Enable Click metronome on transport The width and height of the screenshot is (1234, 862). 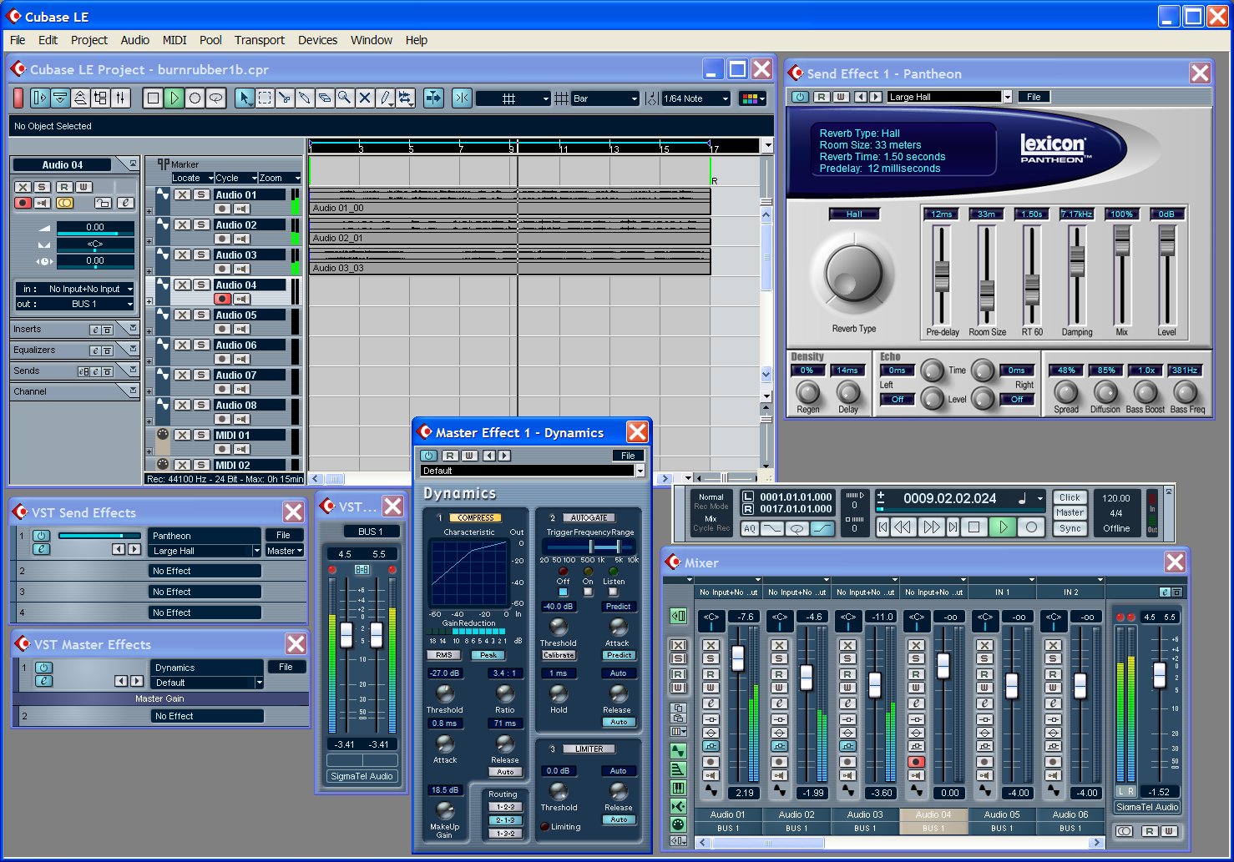[x=1070, y=497]
